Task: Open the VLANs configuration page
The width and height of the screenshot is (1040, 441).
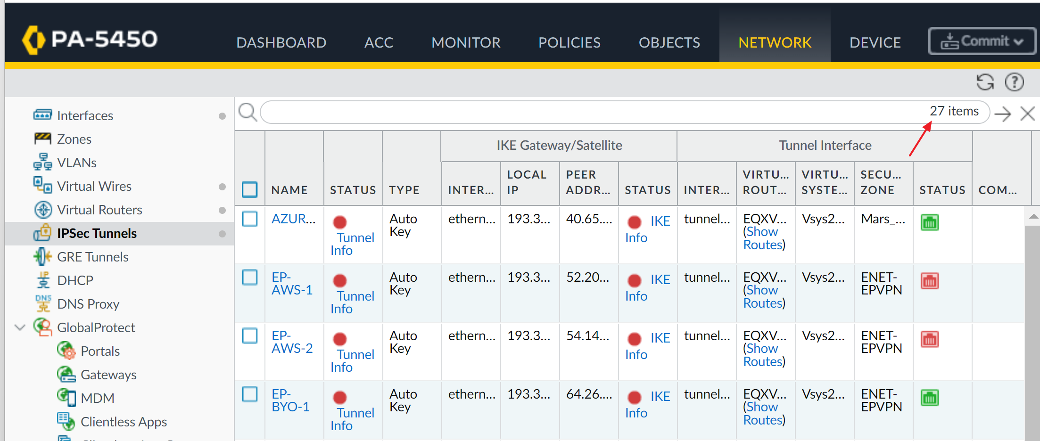Action: (x=77, y=162)
